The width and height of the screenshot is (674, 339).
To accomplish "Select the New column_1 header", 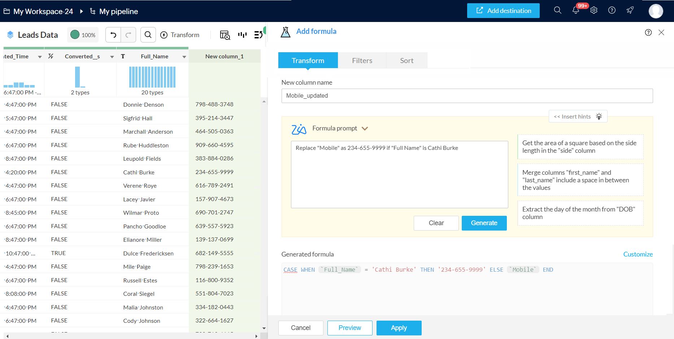I will click(x=225, y=56).
